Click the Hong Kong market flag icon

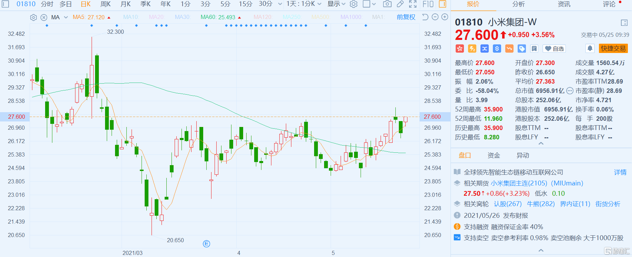click(460, 49)
